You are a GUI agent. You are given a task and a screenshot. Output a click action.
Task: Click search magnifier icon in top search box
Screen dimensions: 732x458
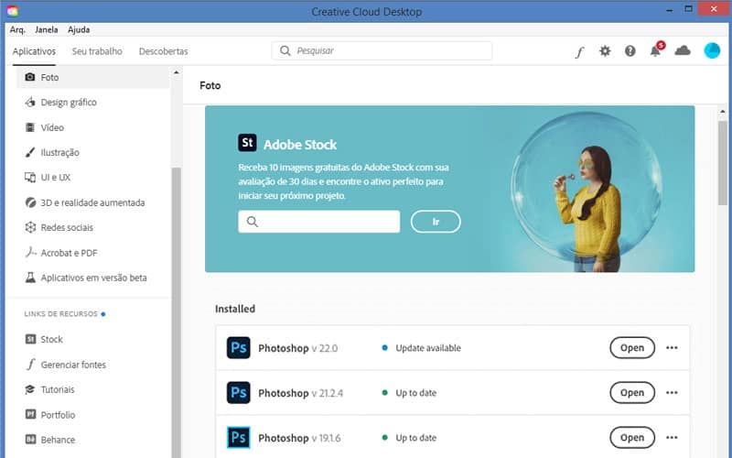point(285,50)
